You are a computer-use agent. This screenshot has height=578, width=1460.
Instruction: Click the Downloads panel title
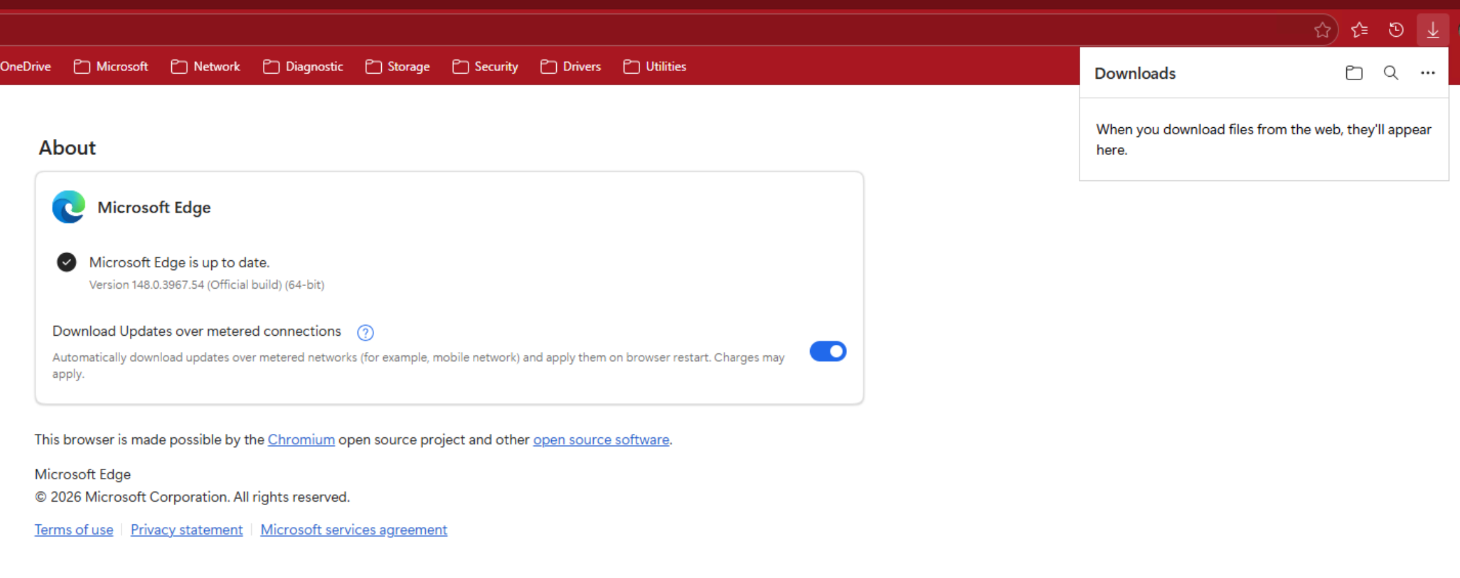(x=1135, y=74)
